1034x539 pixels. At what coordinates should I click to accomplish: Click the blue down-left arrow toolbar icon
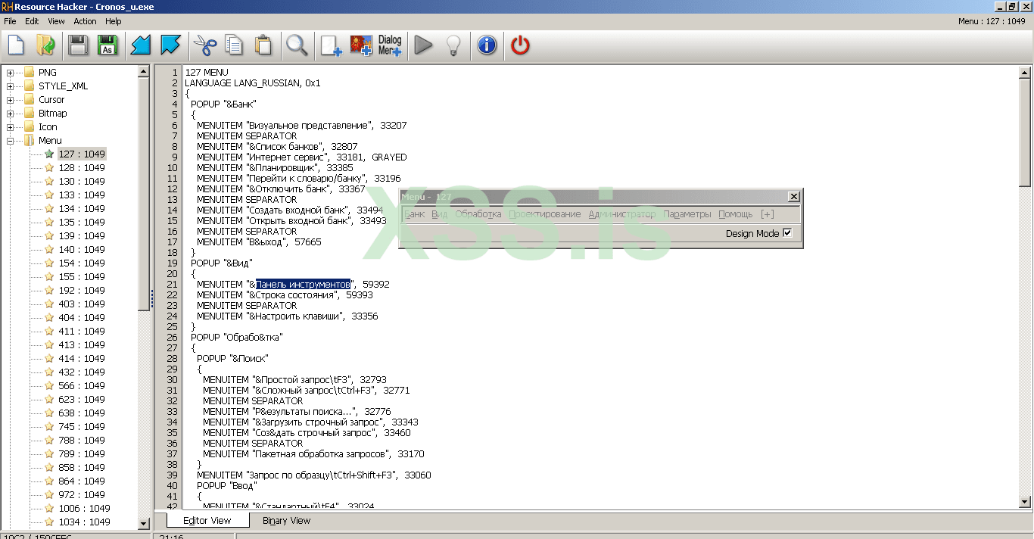pos(141,45)
